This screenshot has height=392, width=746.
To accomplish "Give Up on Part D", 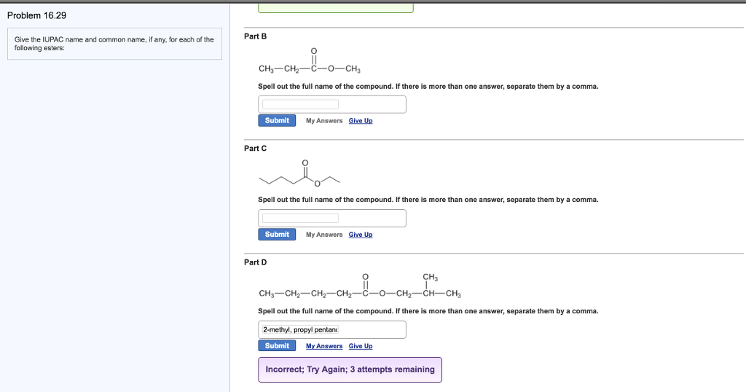I will 361,346.
